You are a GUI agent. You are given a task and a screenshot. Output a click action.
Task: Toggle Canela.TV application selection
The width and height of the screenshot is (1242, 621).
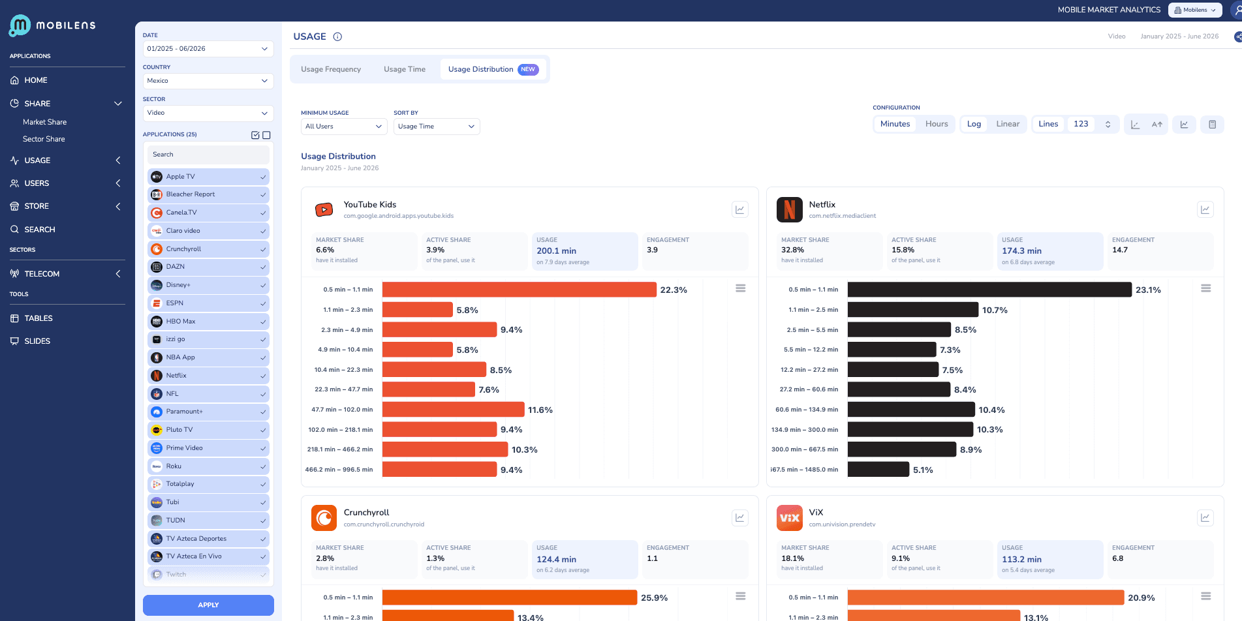click(208, 213)
